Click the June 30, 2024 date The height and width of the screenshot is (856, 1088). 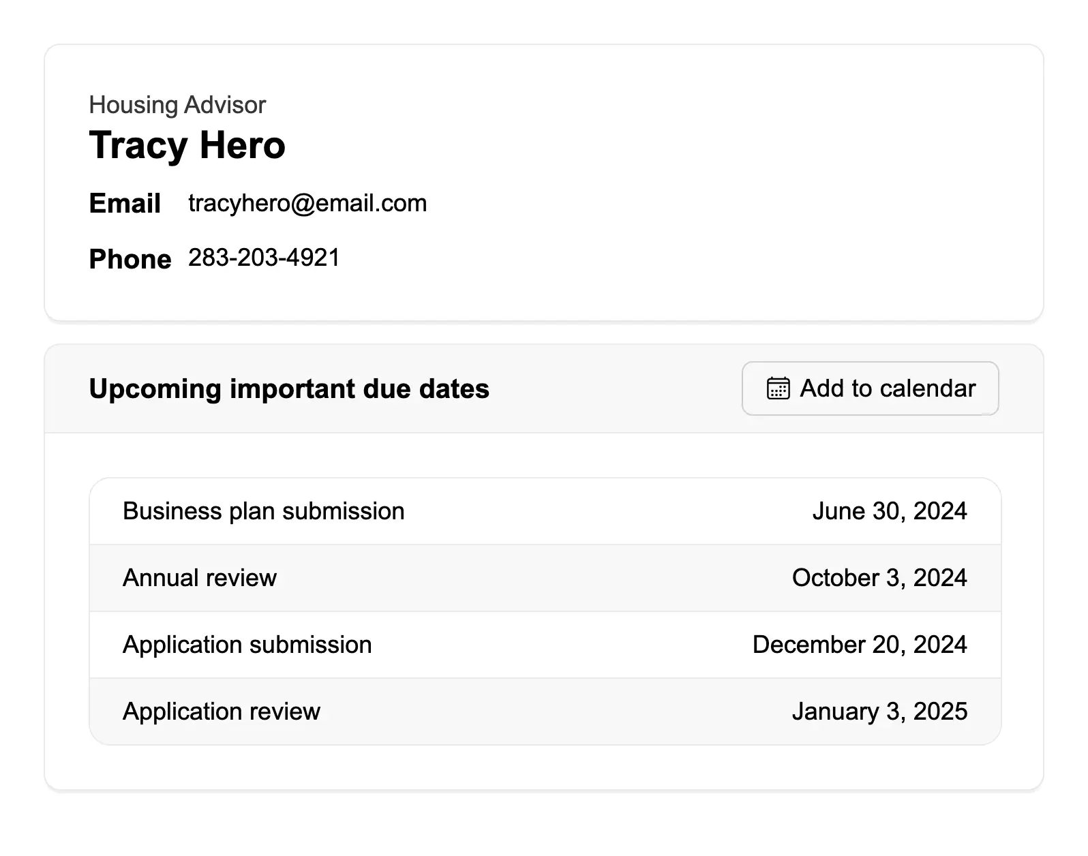[x=889, y=511]
